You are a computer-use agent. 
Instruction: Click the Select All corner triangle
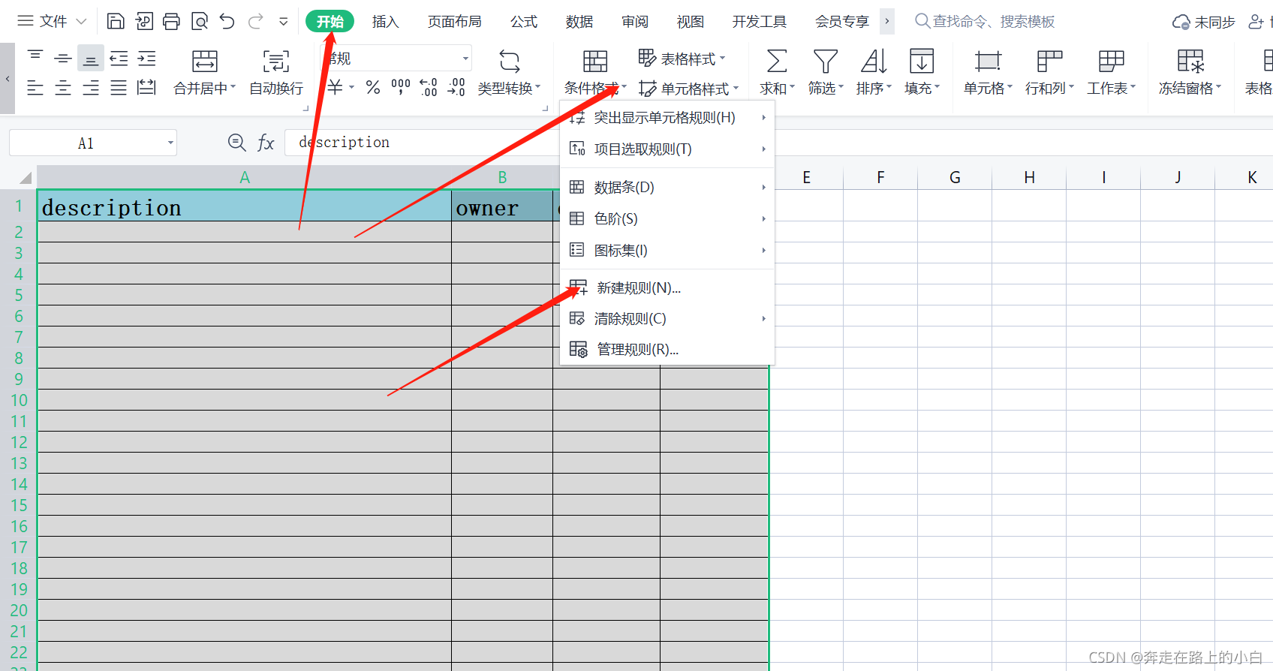tap(26, 178)
